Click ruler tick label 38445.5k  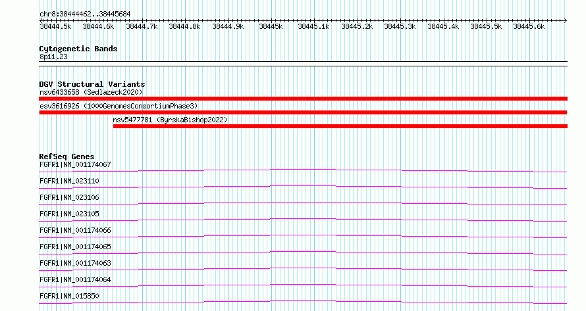click(486, 26)
